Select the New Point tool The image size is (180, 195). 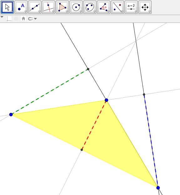click(x=21, y=7)
